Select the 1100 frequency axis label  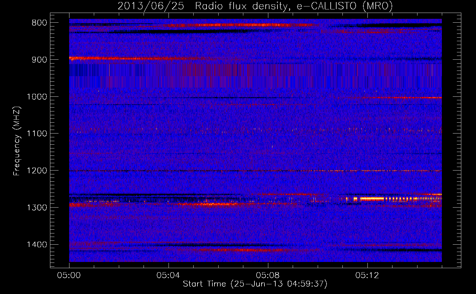[x=37, y=134]
